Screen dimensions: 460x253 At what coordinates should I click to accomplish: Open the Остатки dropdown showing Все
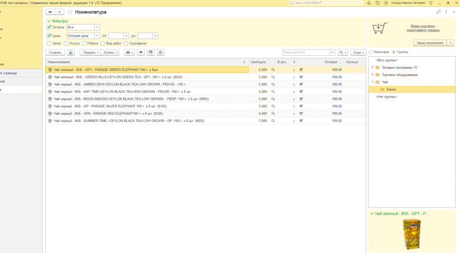pos(97,27)
